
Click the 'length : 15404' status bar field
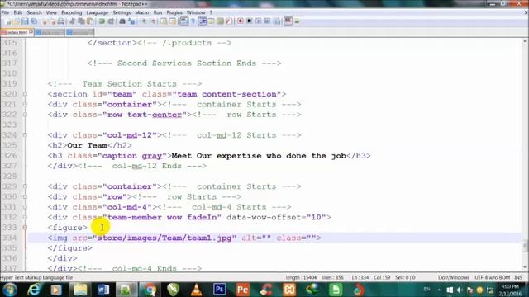(301, 277)
